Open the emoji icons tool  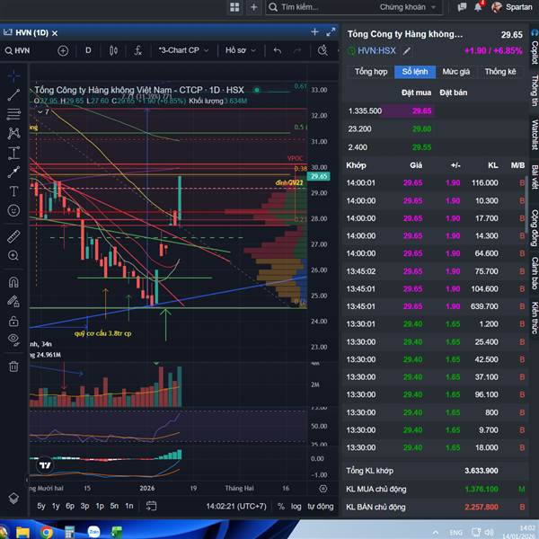click(x=13, y=210)
